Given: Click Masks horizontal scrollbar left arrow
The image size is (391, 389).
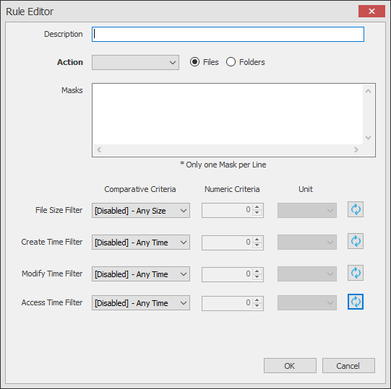Looking at the screenshot, I should [x=99, y=149].
